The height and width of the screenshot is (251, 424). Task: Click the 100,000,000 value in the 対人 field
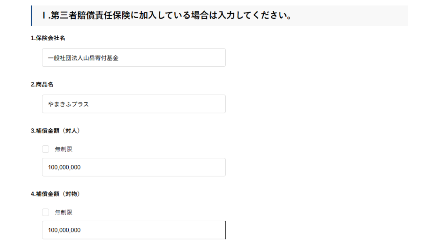[x=64, y=167]
